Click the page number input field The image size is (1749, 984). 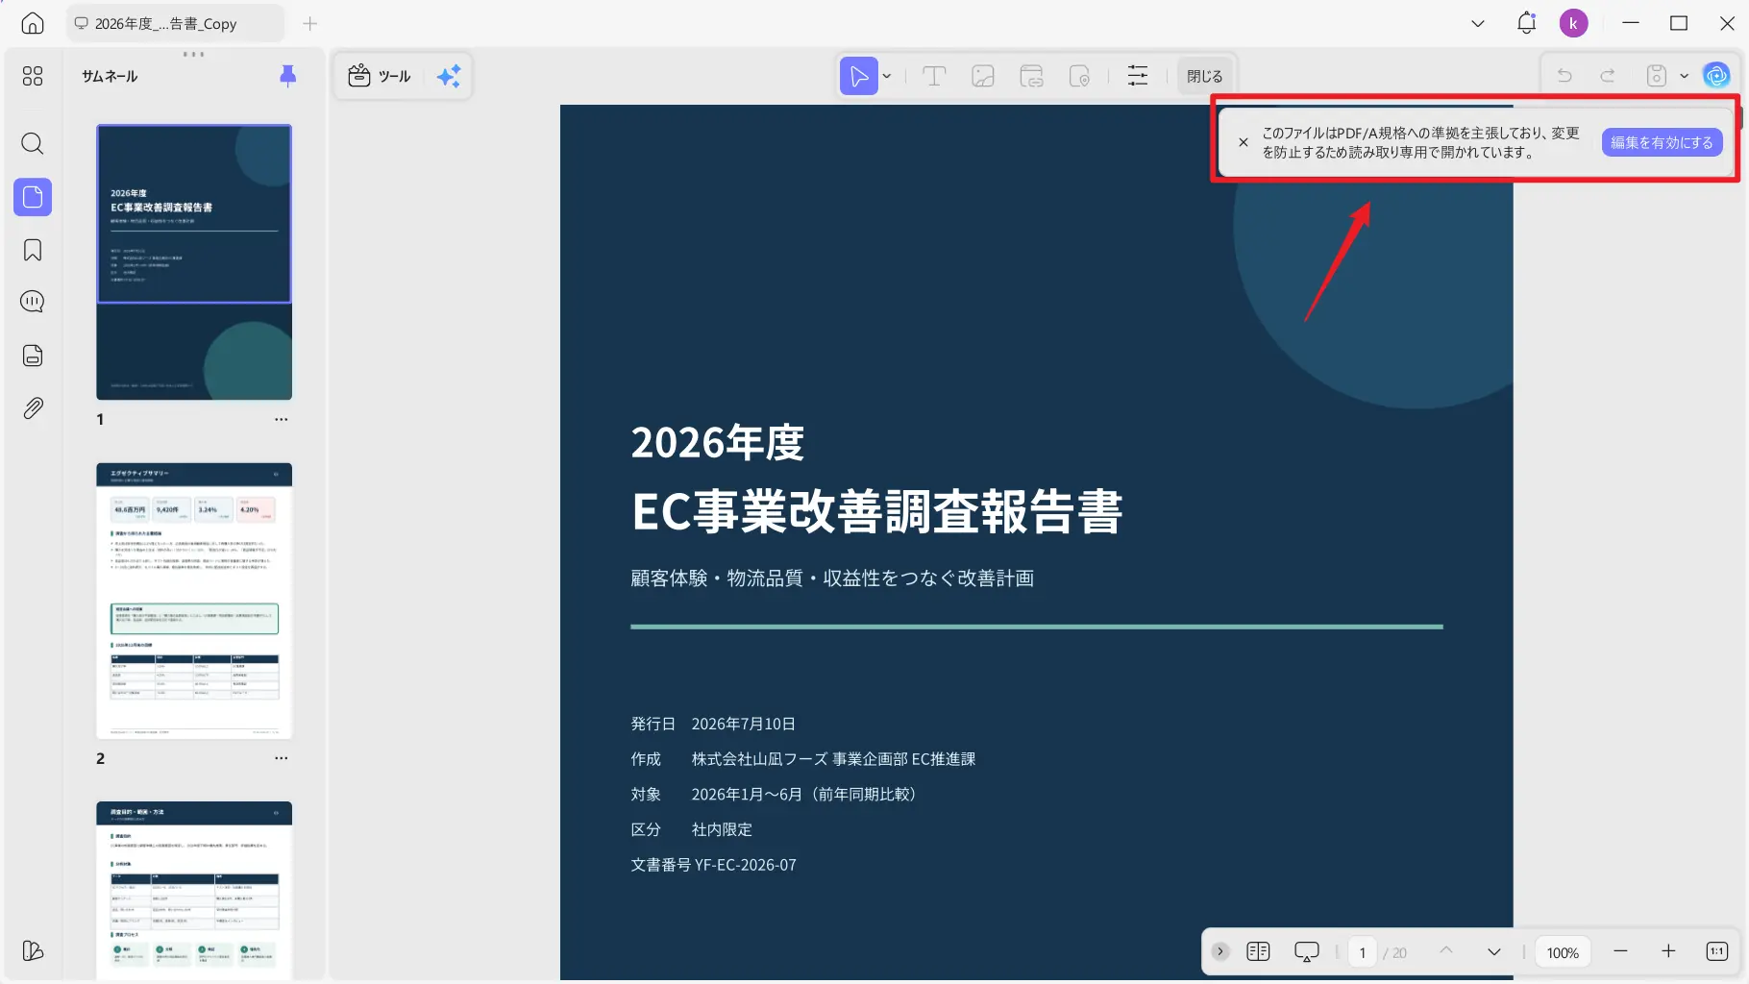click(1363, 952)
